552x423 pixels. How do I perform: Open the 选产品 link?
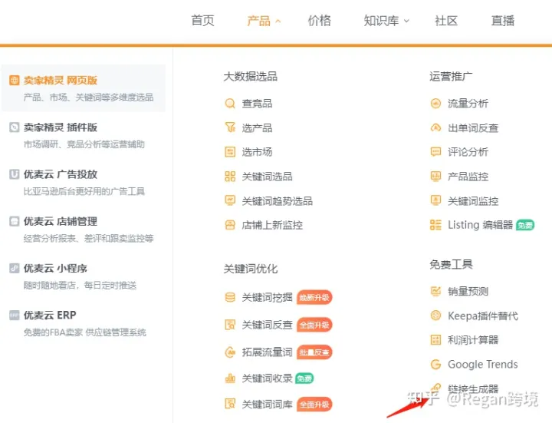tap(257, 127)
